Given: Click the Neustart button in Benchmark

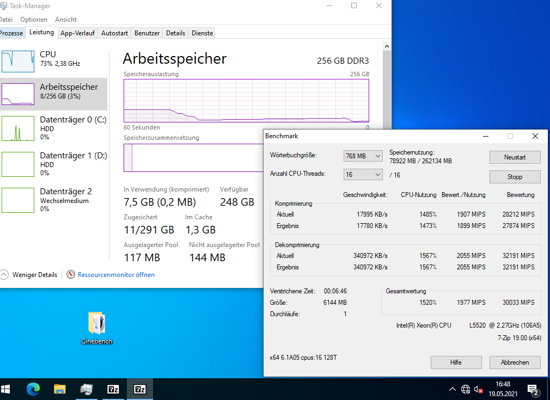Looking at the screenshot, I should pyautogui.click(x=515, y=157).
